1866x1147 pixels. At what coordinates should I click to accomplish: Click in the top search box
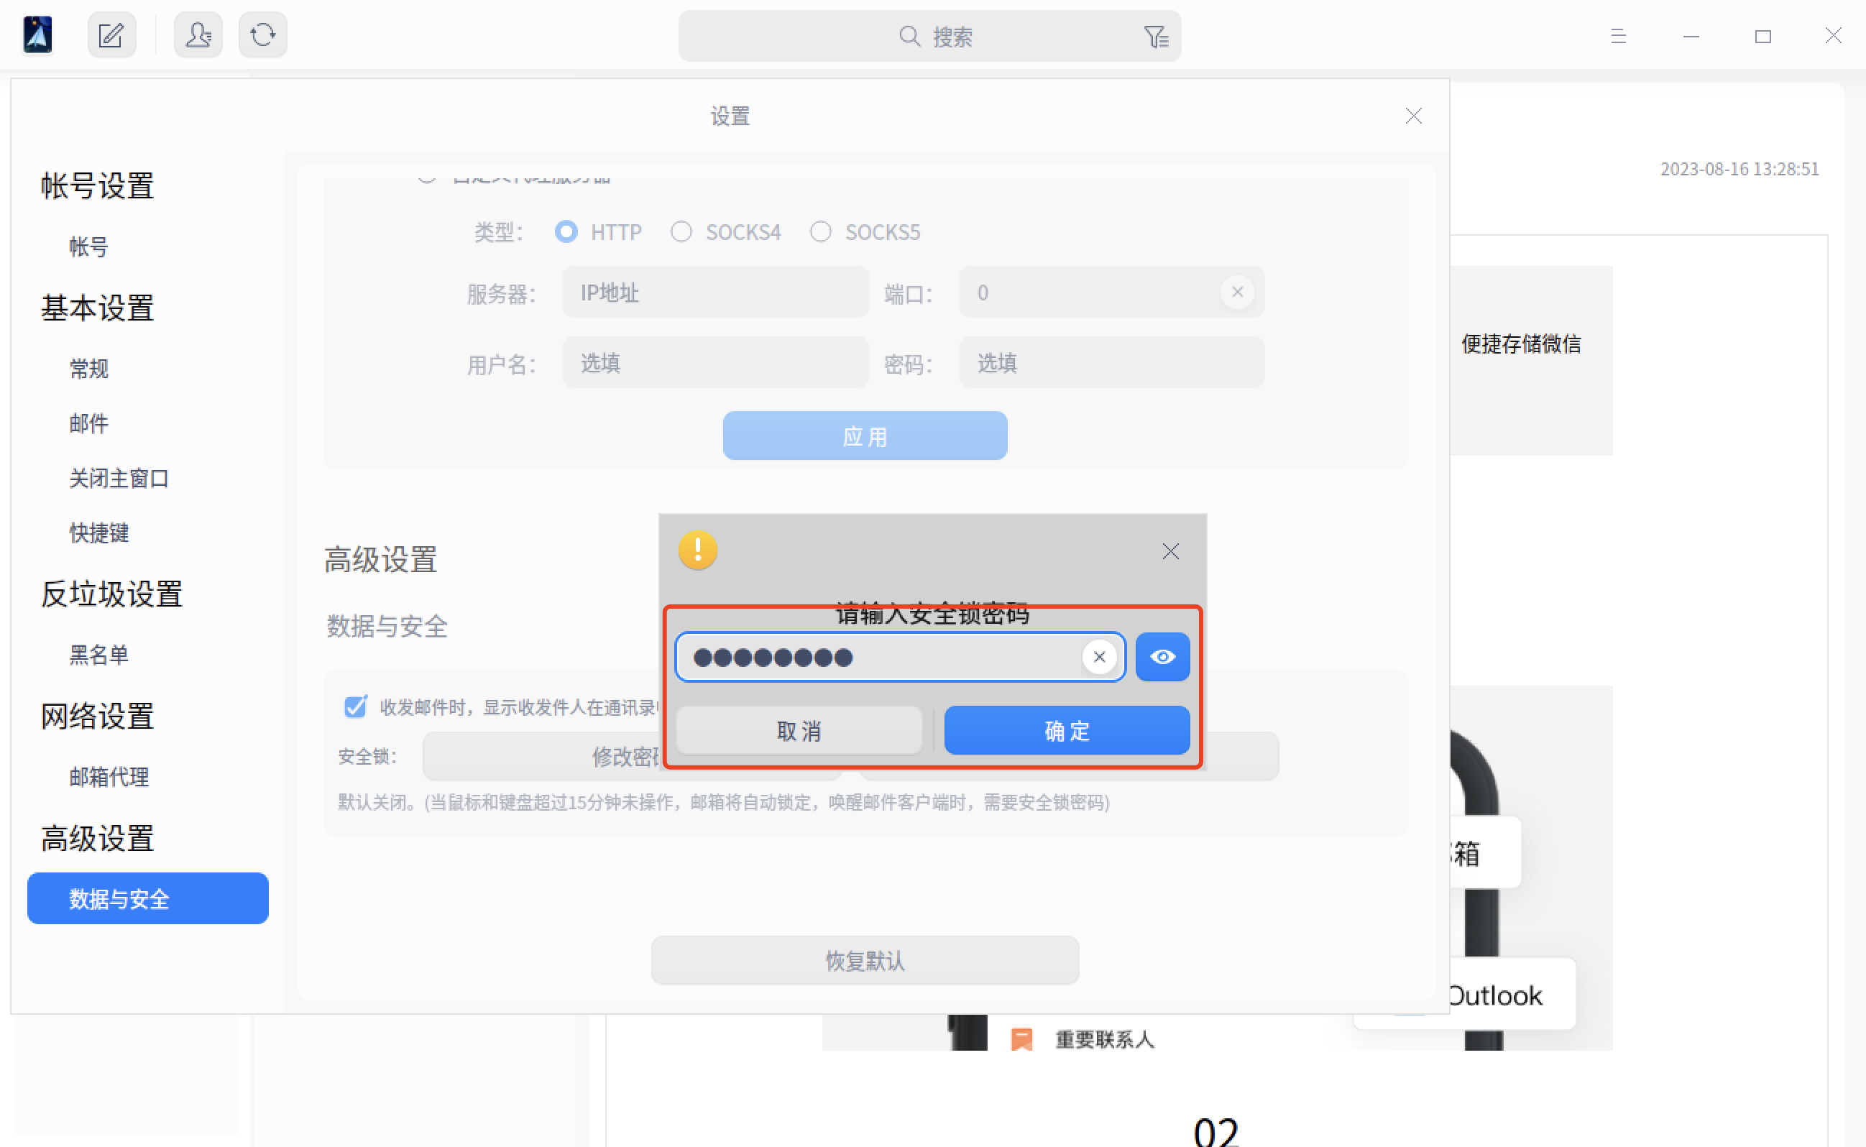tap(929, 37)
